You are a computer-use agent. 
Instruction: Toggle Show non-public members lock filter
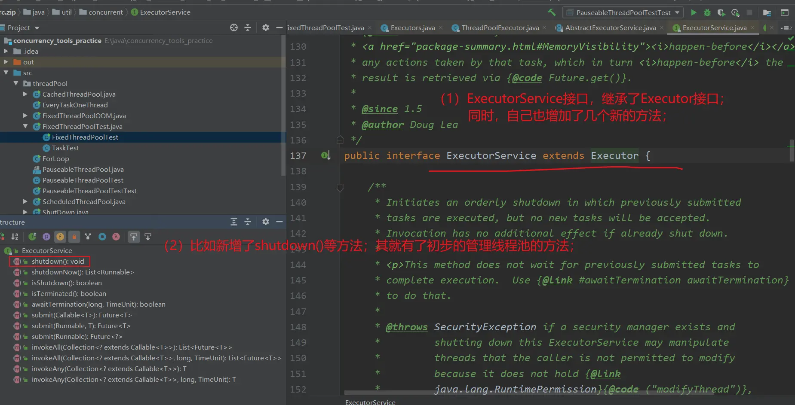(x=74, y=237)
